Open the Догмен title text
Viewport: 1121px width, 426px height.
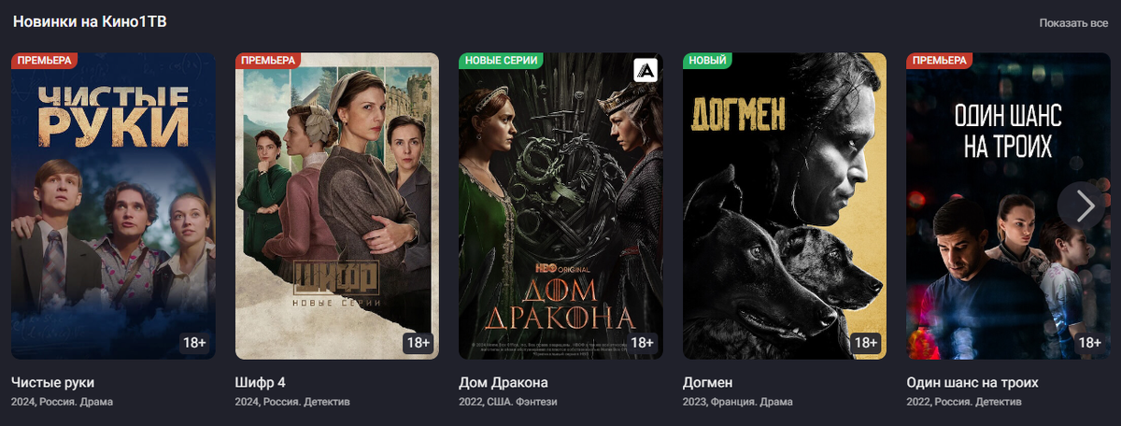[x=708, y=383]
